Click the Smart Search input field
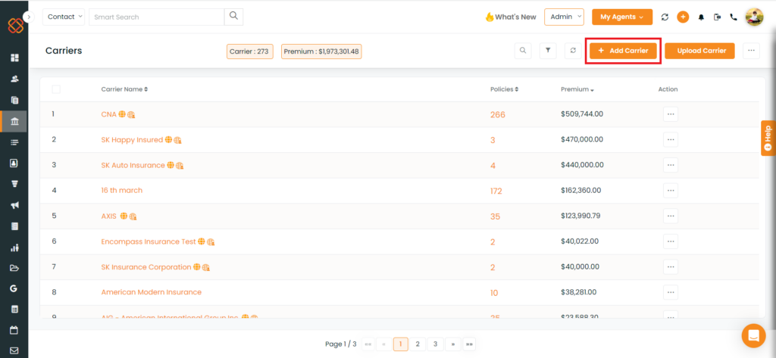776x358 pixels. [x=156, y=17]
